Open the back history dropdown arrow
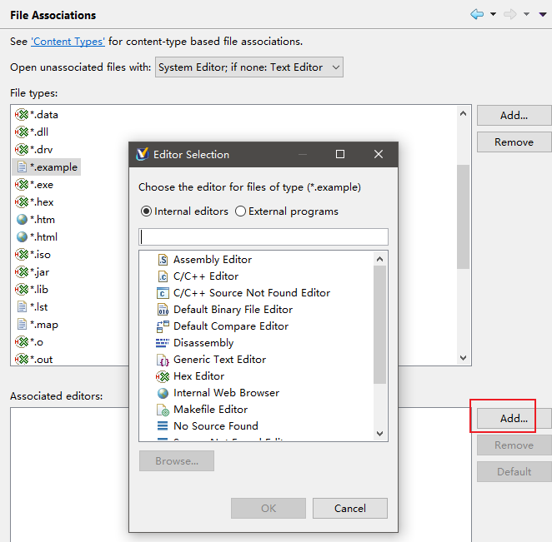 tap(493, 14)
